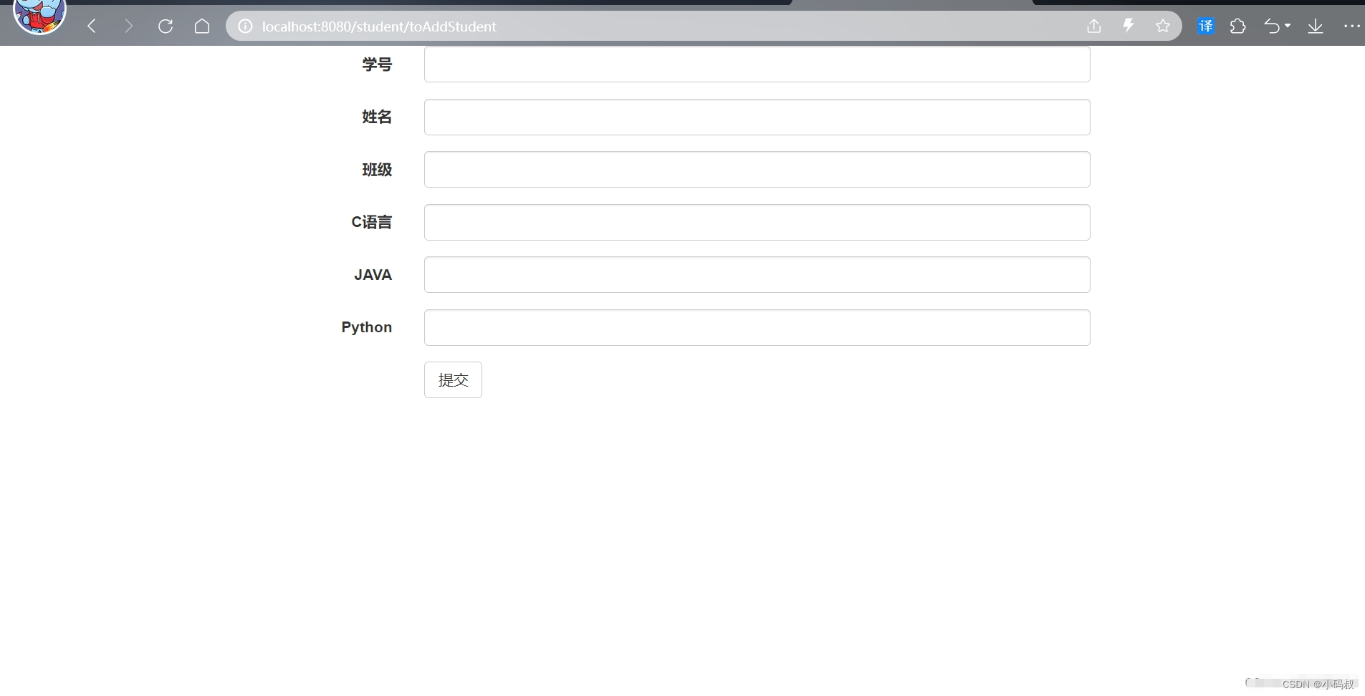The image size is (1365, 696).
Task: Bookmark this page with the star icon
Action: point(1163,26)
